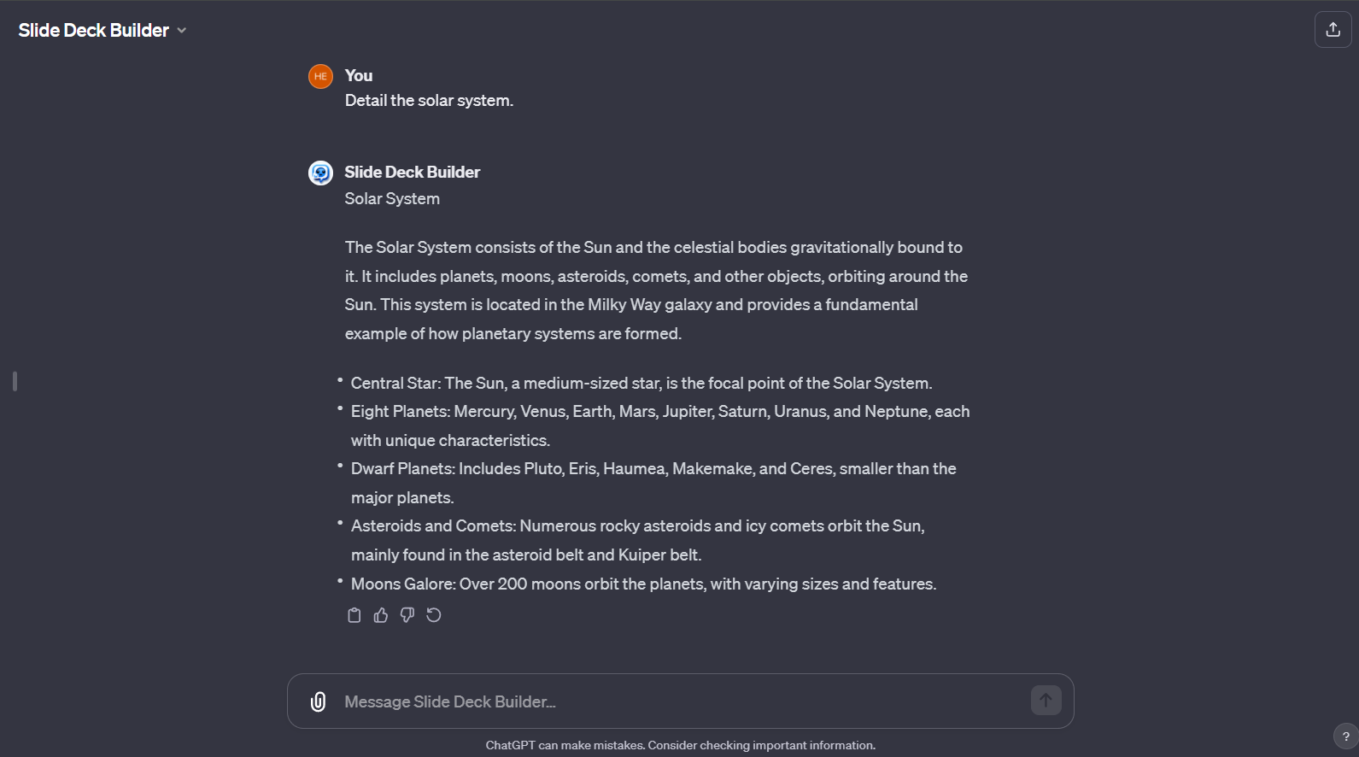The height and width of the screenshot is (757, 1359).
Task: Give the response a thumbs up
Action: point(381,615)
